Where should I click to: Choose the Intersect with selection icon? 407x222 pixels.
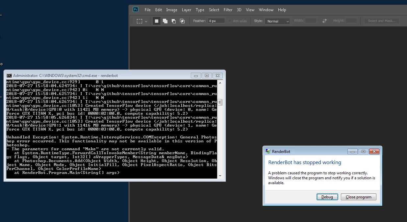[x=182, y=21]
